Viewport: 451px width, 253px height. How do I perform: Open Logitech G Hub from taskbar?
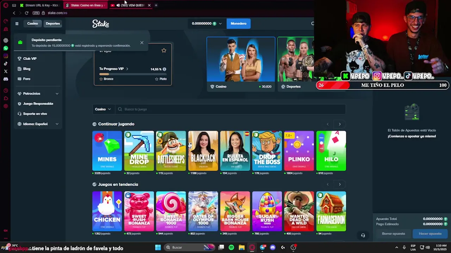283,247
